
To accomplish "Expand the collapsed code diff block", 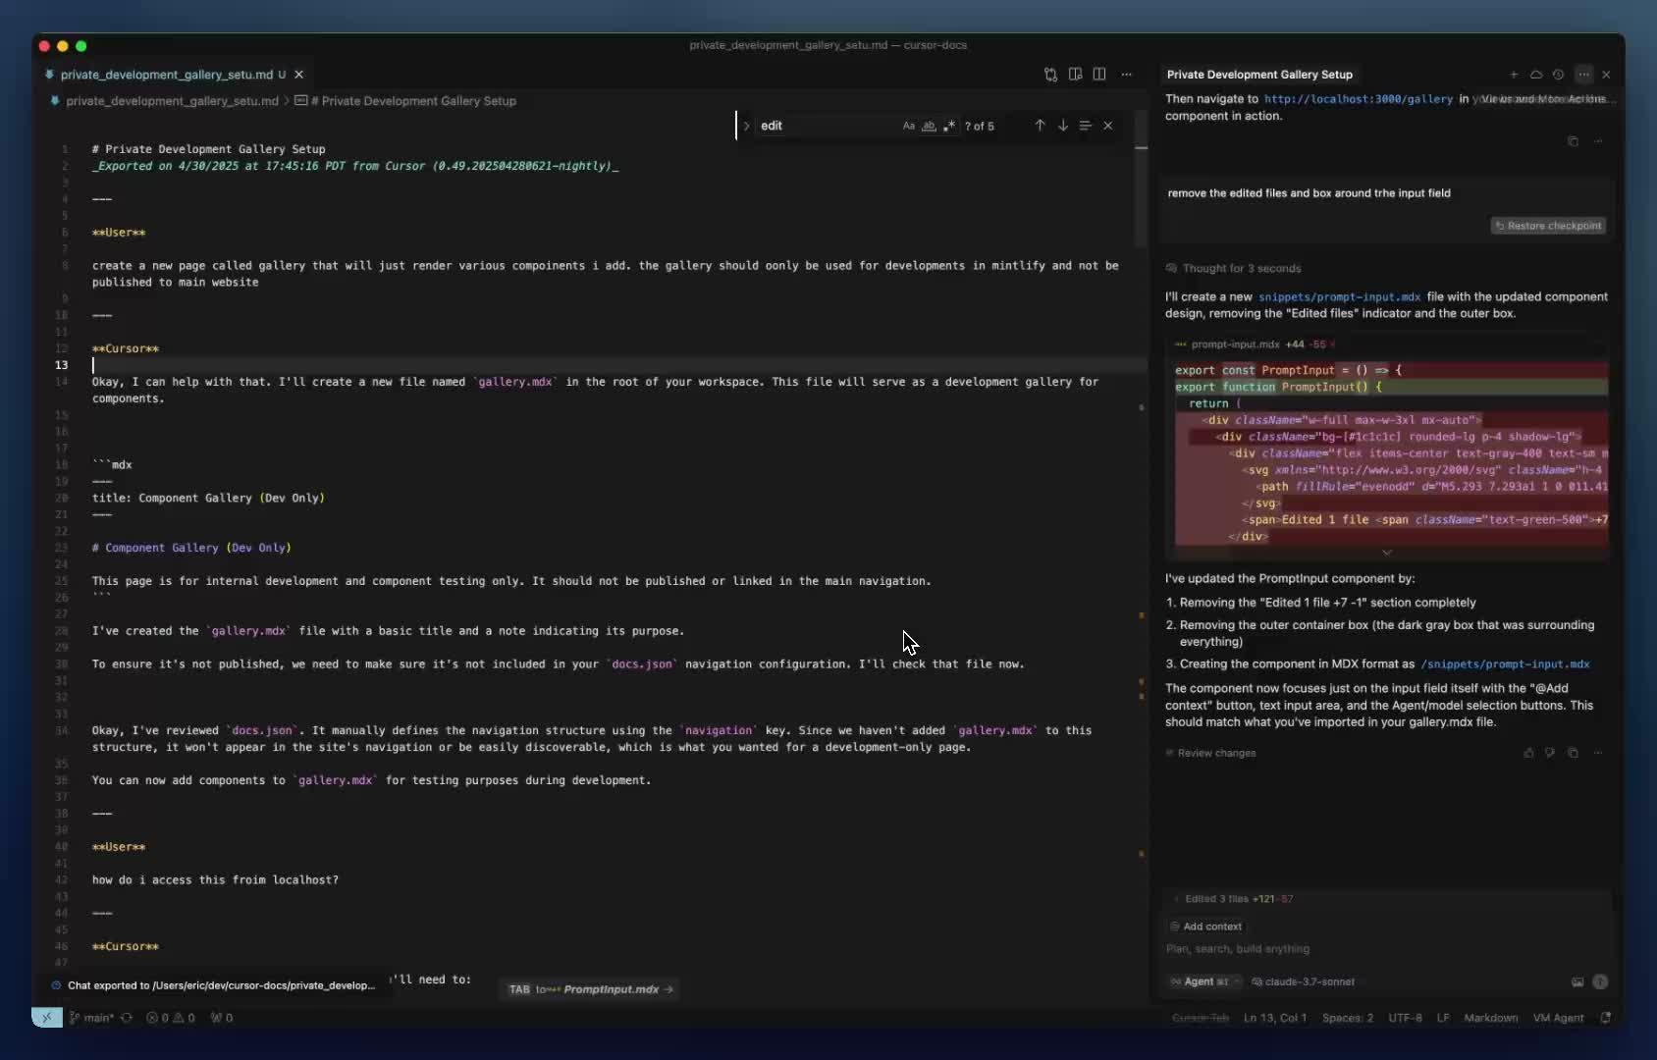I will (1387, 553).
